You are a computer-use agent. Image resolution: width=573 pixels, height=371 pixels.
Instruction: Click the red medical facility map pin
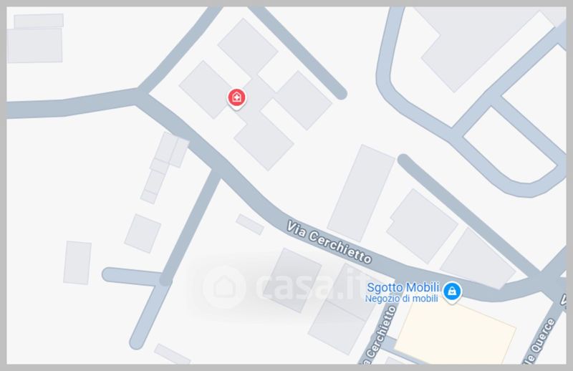(237, 99)
